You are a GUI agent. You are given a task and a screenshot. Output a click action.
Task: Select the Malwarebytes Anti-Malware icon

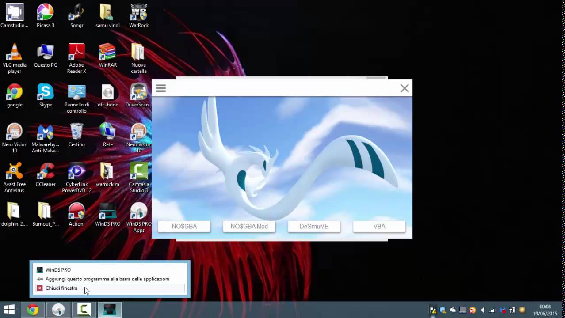click(x=46, y=138)
